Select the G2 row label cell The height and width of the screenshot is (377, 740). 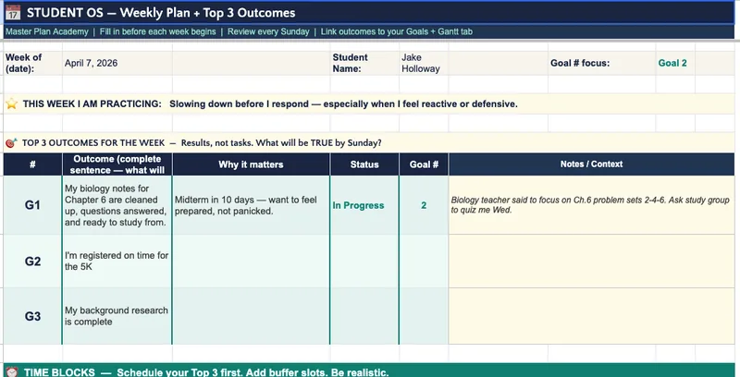coord(32,261)
